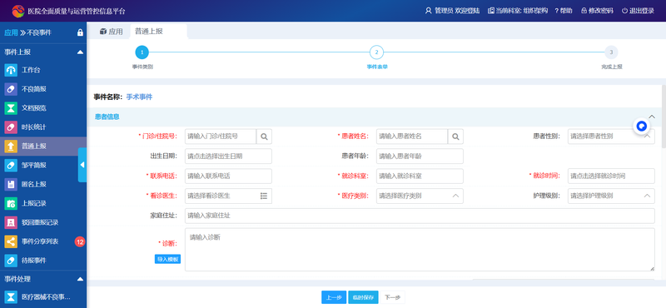Focus the 患者姓名 input field
Viewport: 666px width, 308px height.
tap(412, 137)
